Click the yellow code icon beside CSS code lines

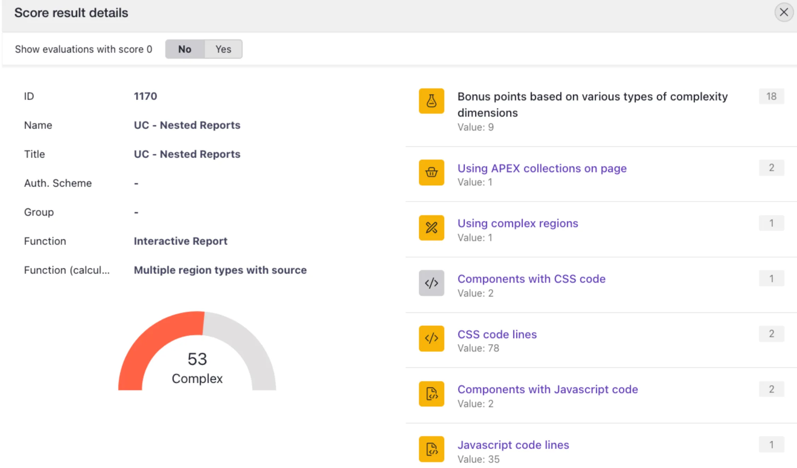(x=431, y=339)
